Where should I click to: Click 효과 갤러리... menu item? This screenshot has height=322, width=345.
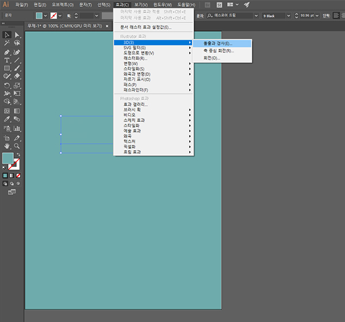click(x=153, y=104)
